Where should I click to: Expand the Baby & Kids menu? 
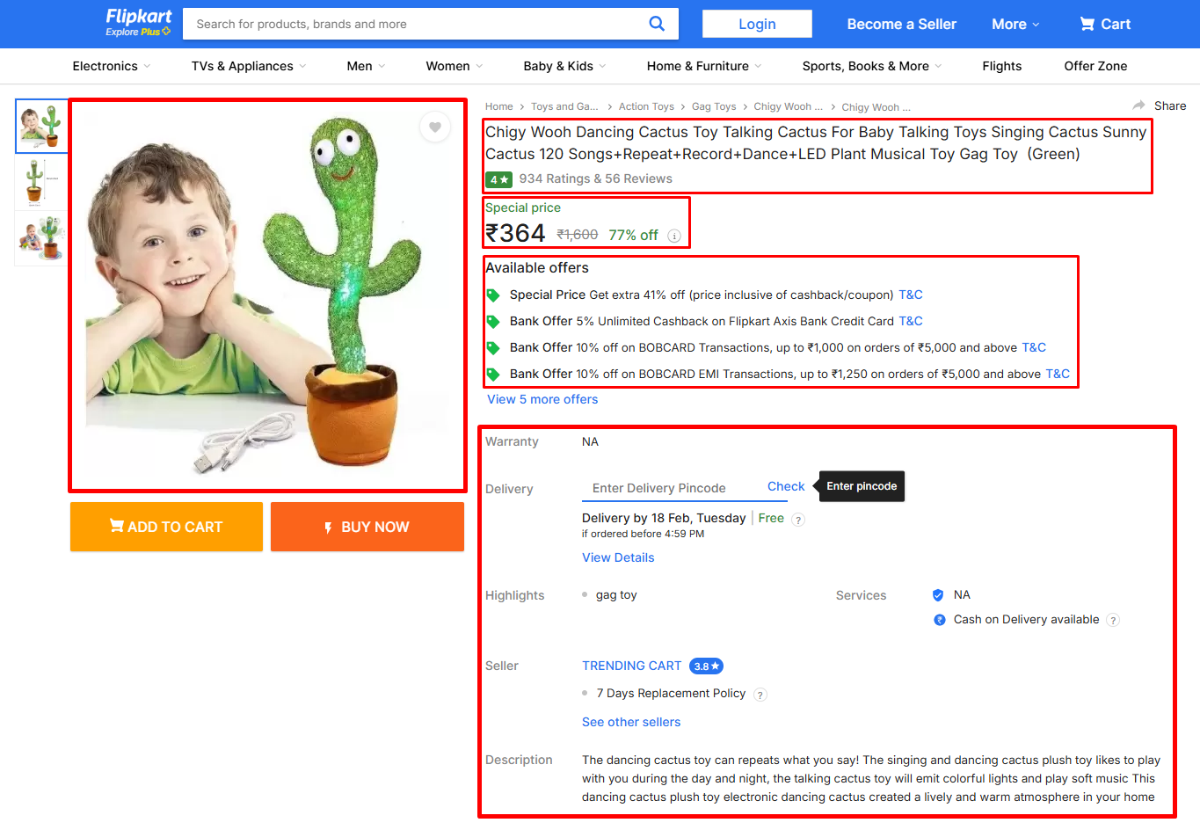[x=564, y=66]
